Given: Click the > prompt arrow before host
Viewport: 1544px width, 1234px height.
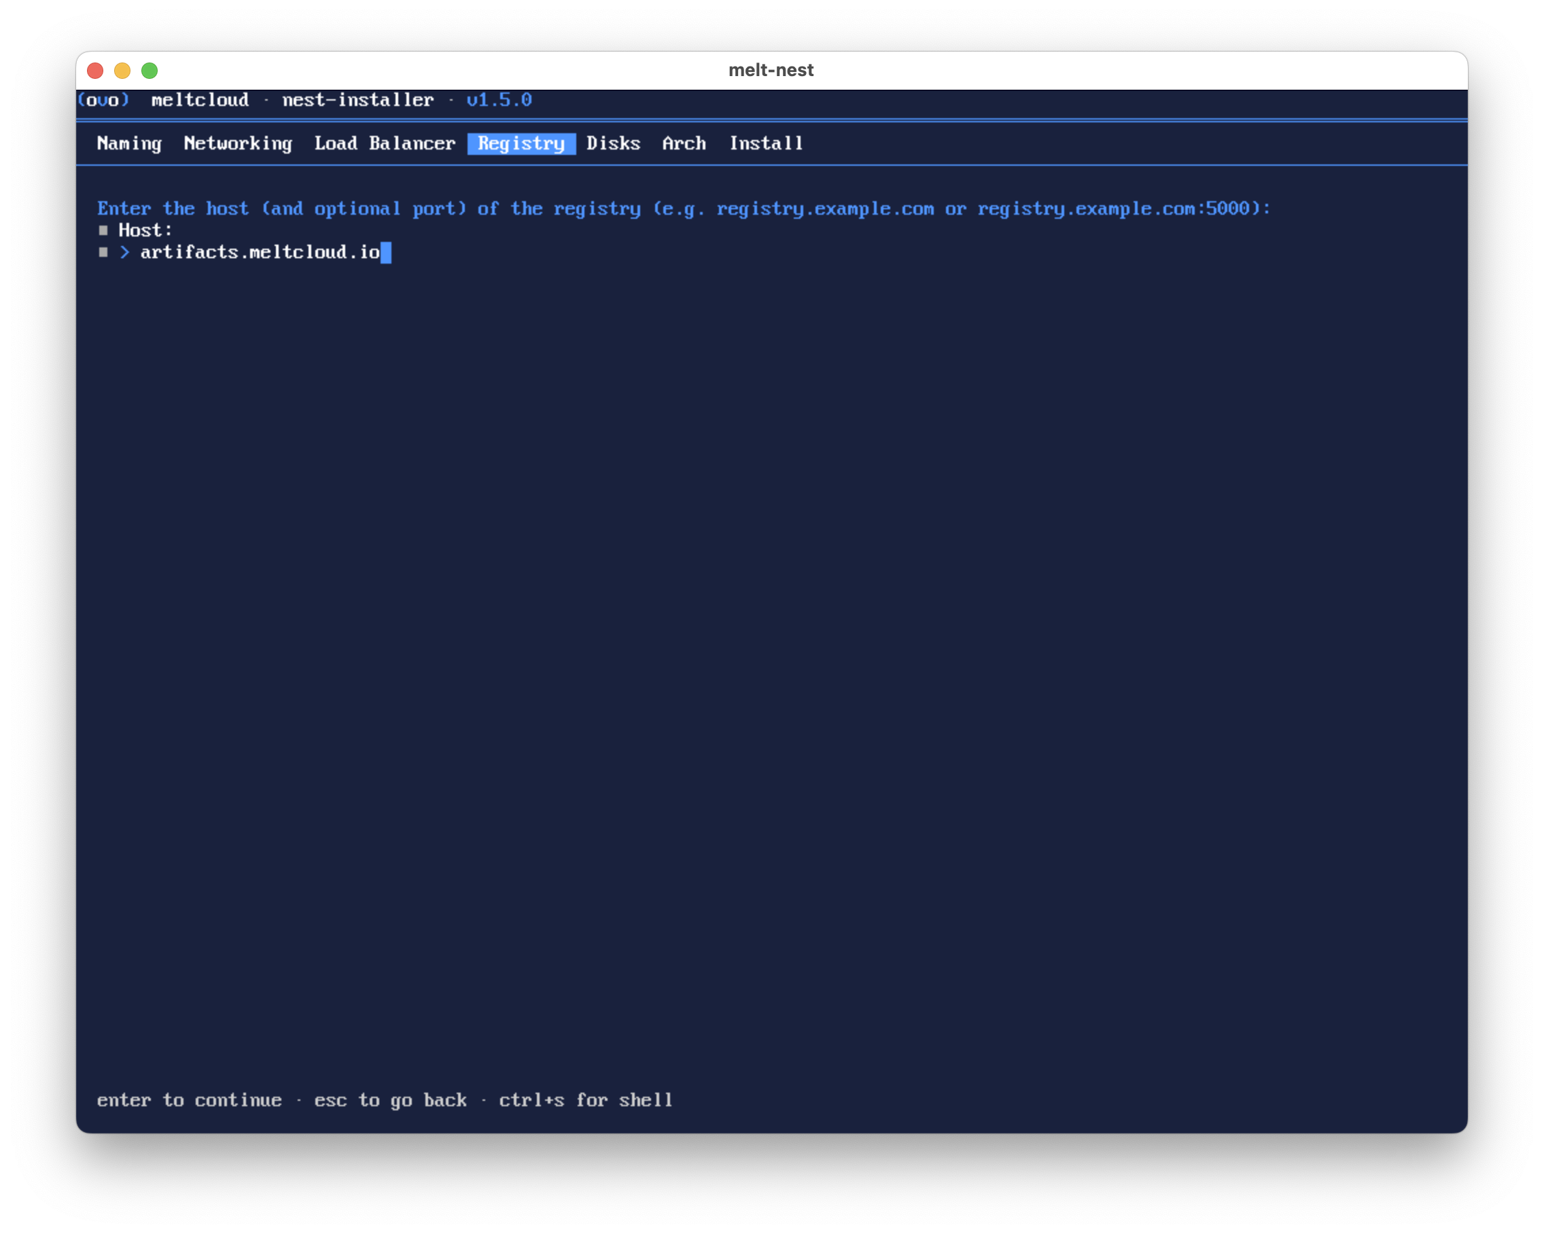Looking at the screenshot, I should tap(124, 252).
